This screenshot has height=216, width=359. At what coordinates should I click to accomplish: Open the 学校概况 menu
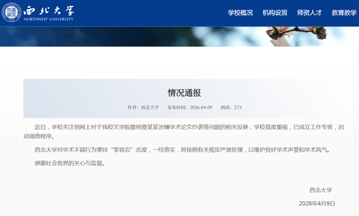click(240, 12)
